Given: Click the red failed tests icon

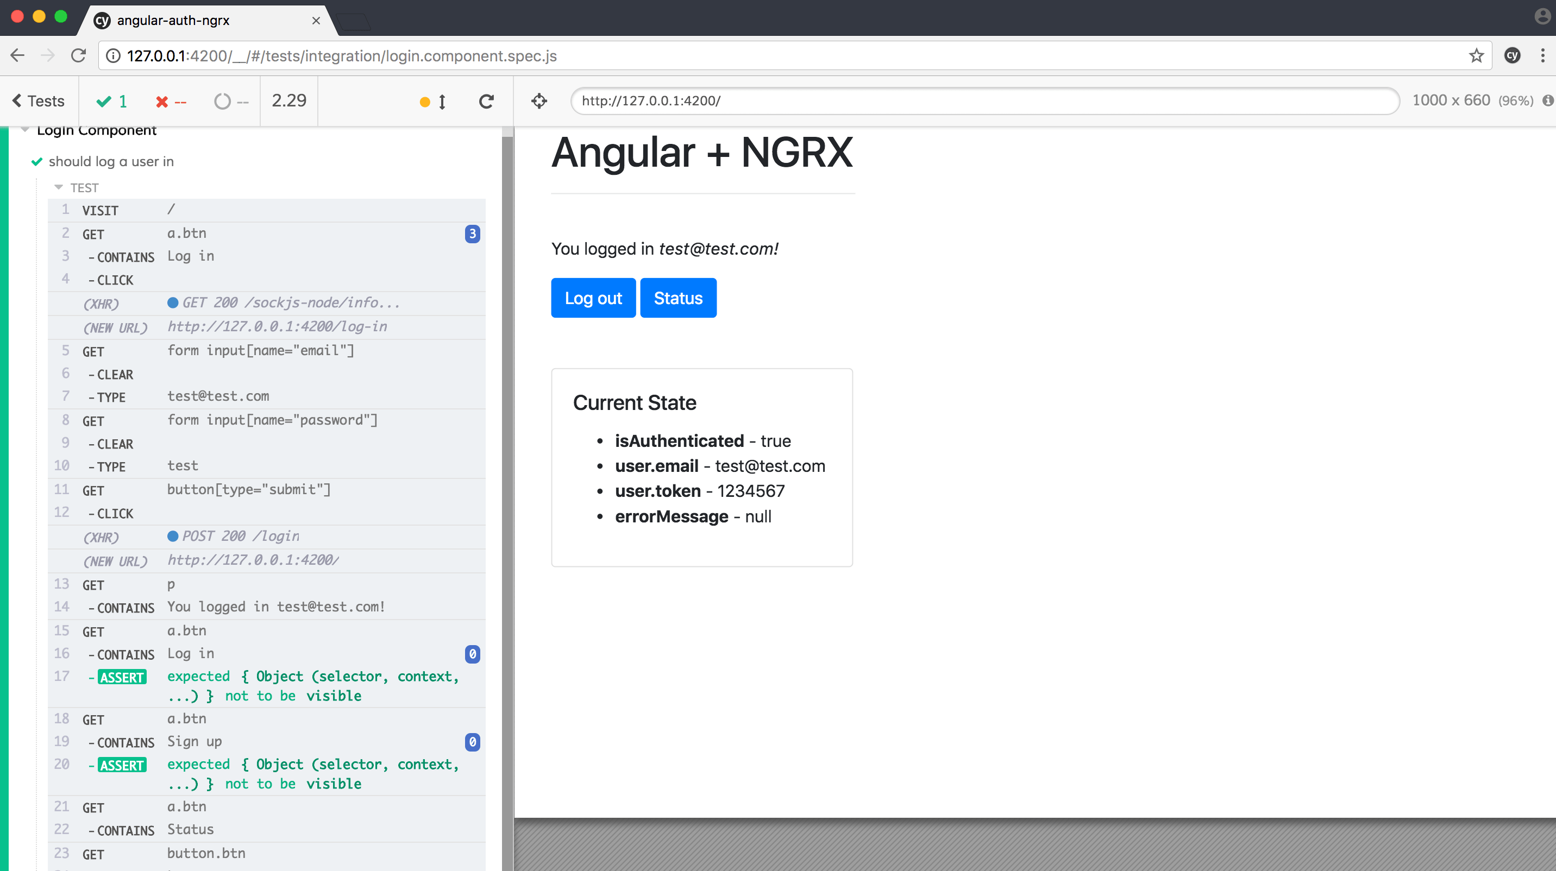Looking at the screenshot, I should click(162, 101).
